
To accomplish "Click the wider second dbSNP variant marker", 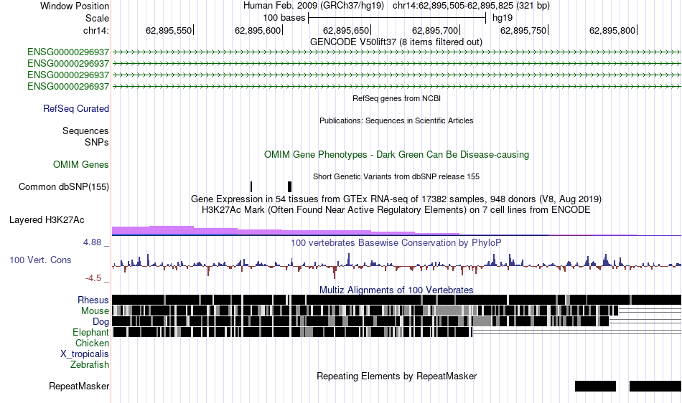I will coord(290,186).
